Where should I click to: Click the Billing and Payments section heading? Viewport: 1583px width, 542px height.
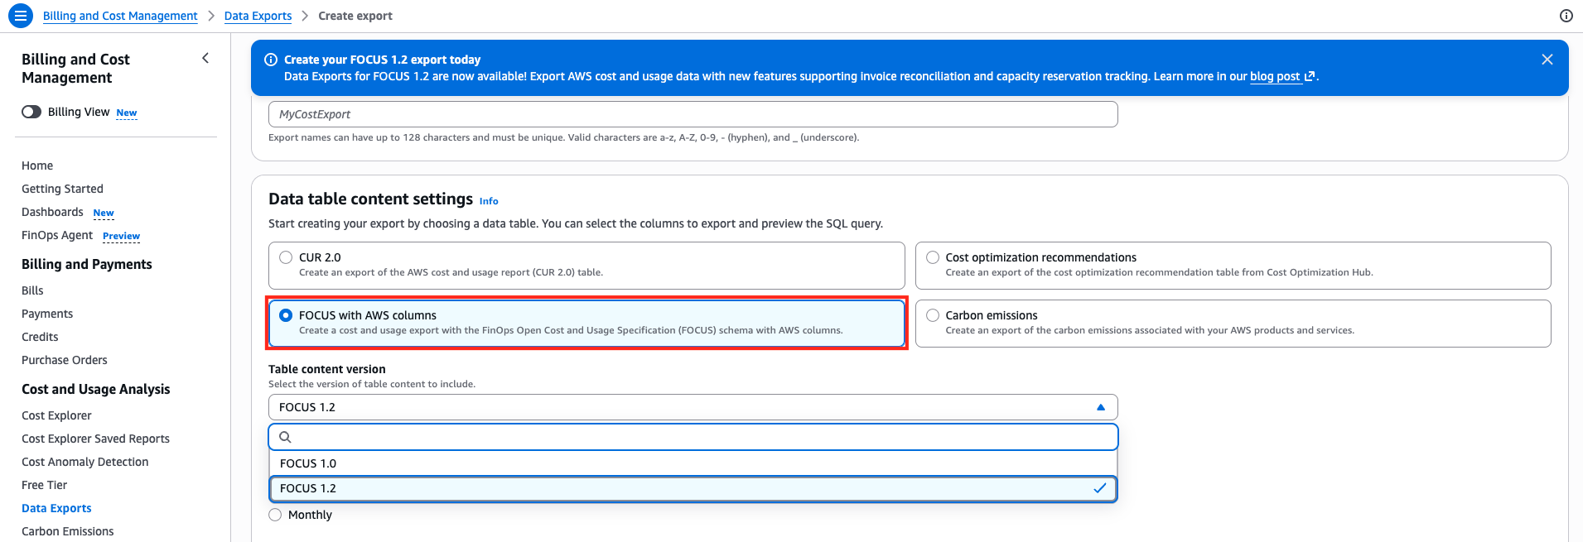[x=87, y=264]
